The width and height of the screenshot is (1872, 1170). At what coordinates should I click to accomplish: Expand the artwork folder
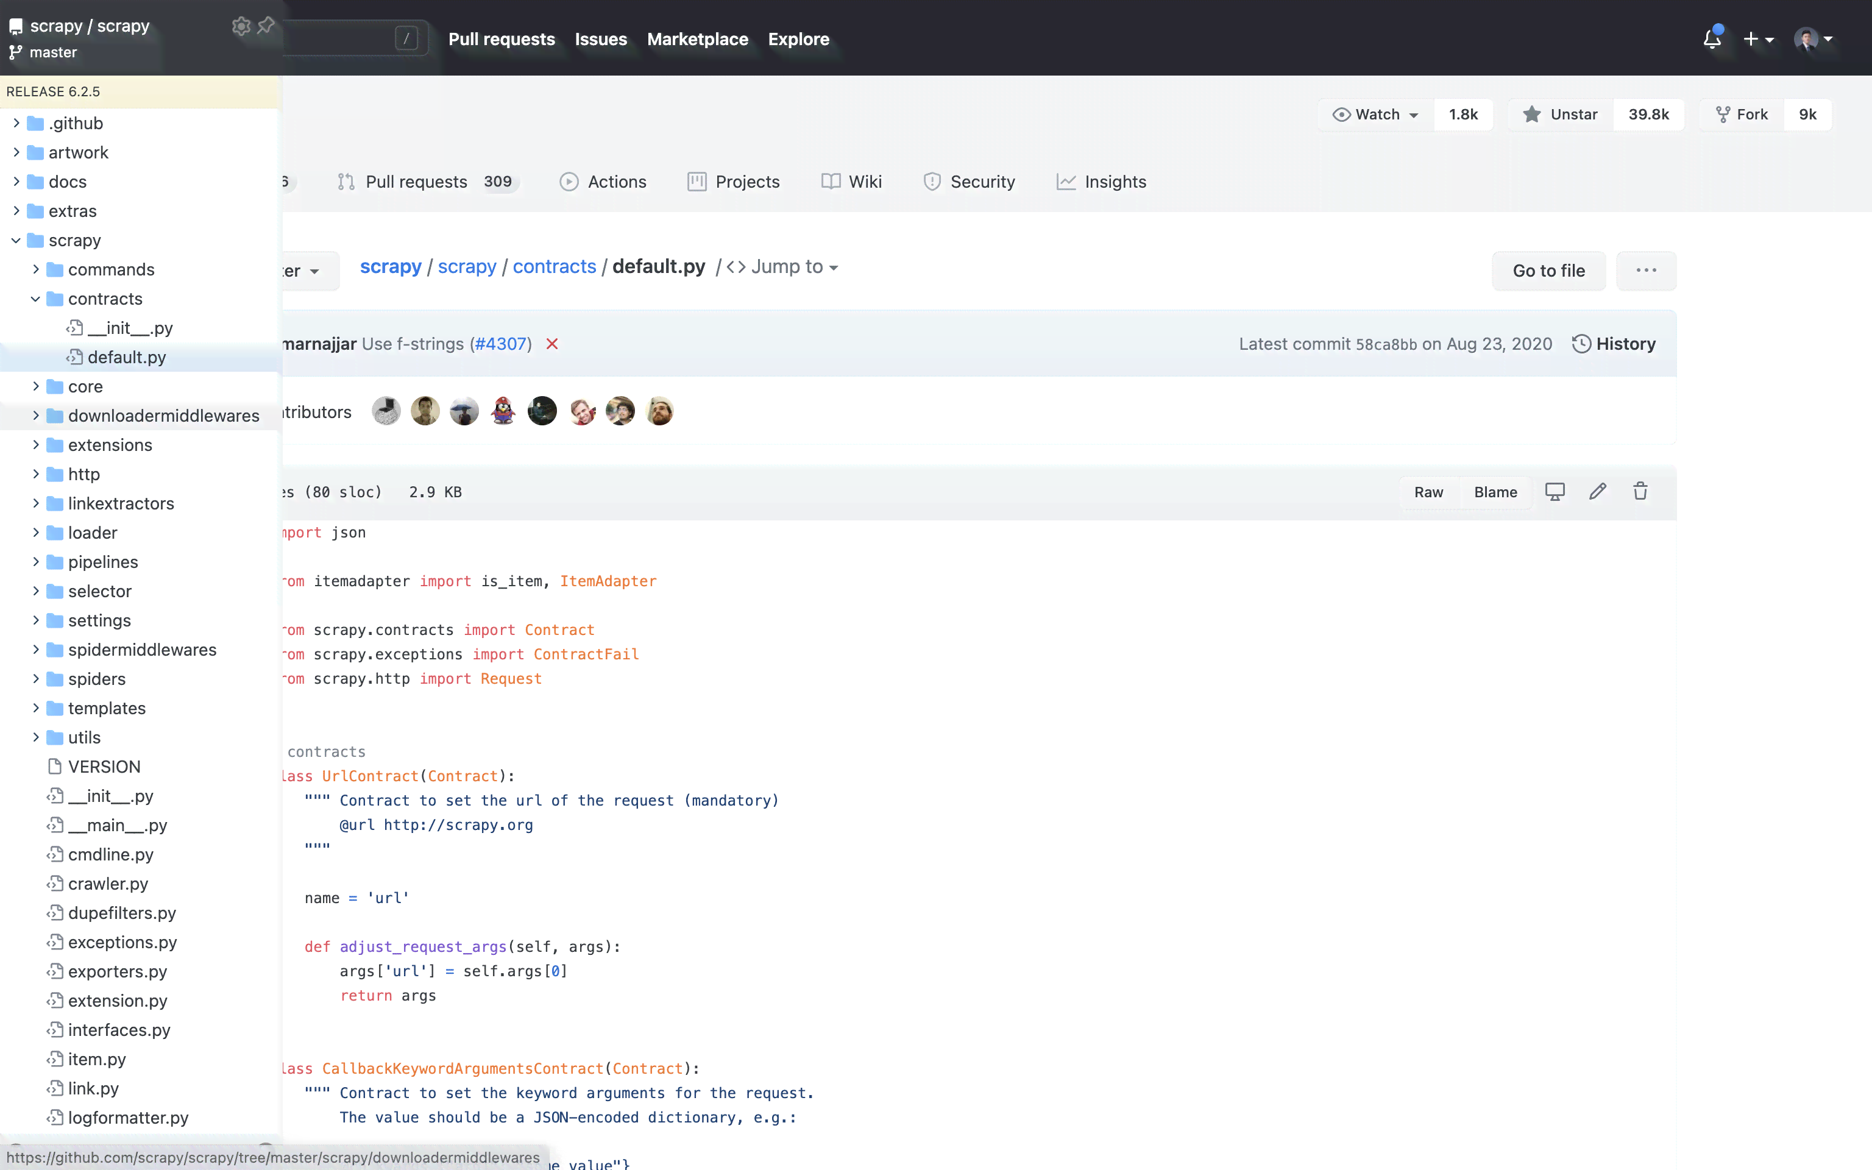click(x=16, y=152)
